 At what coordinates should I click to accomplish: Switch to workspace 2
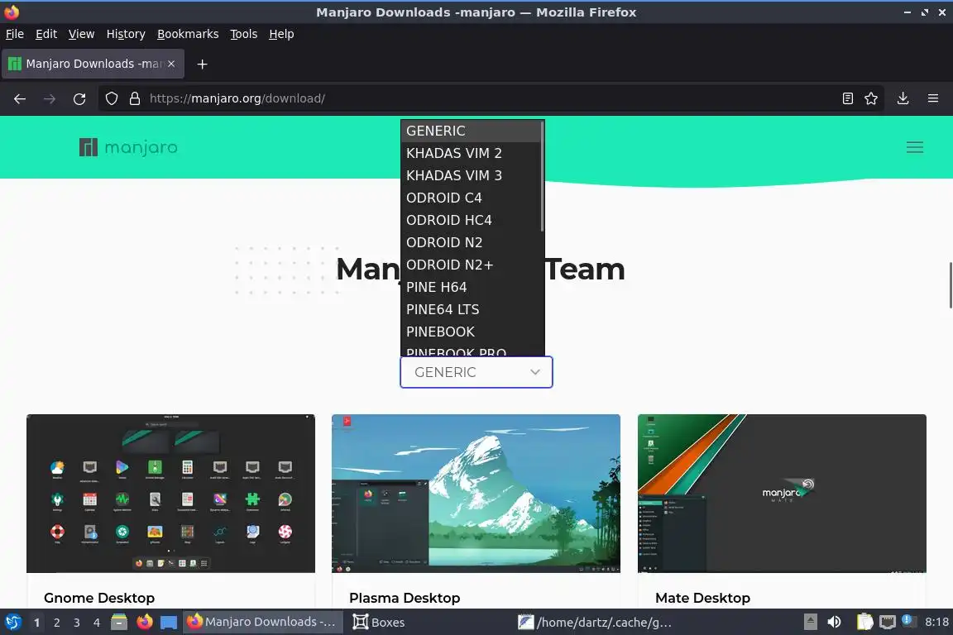(x=56, y=623)
